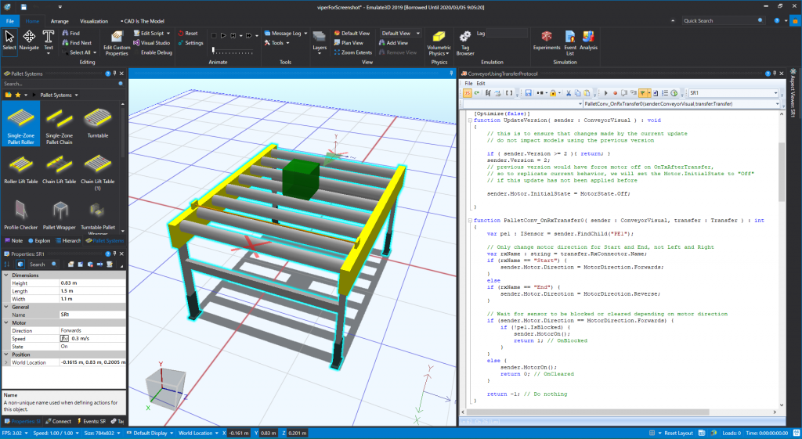The image size is (802, 439).
Task: Toggle the highlighted filter button in script toolbar
Action: (642, 93)
